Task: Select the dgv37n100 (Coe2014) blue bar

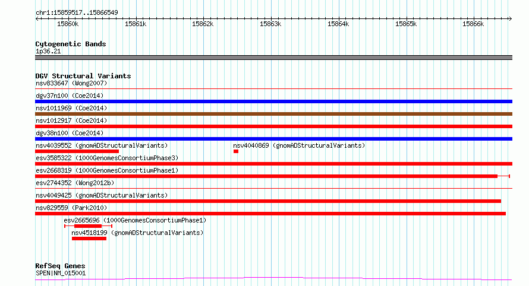Action: click(x=273, y=101)
